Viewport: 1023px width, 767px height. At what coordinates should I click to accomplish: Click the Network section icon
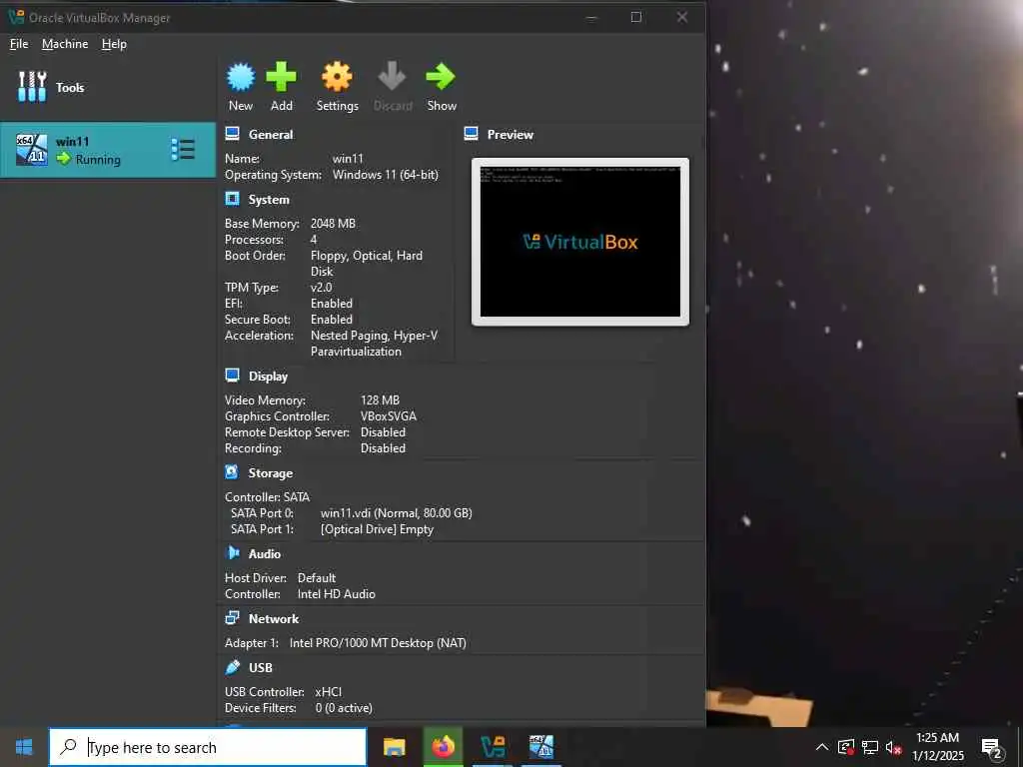click(232, 617)
